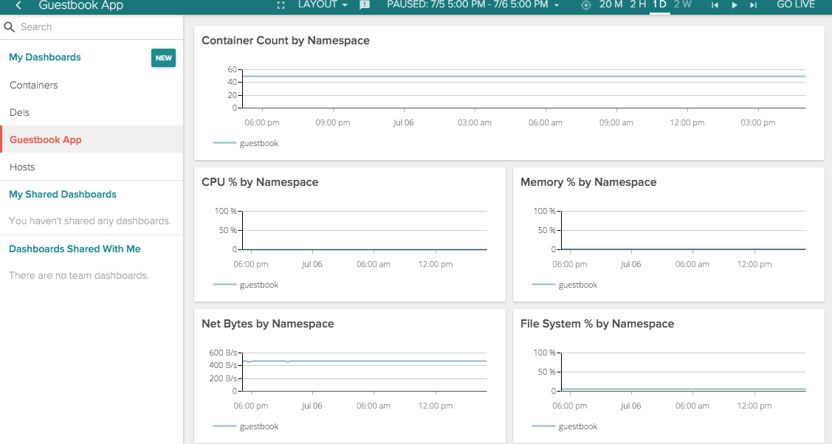Click the play icon in the time controls
The width and height of the screenshot is (832, 444).
click(733, 5)
